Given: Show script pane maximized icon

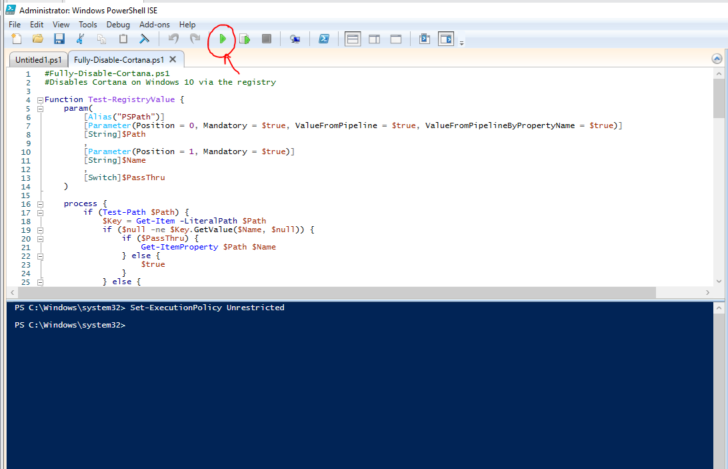Looking at the screenshot, I should pos(396,39).
